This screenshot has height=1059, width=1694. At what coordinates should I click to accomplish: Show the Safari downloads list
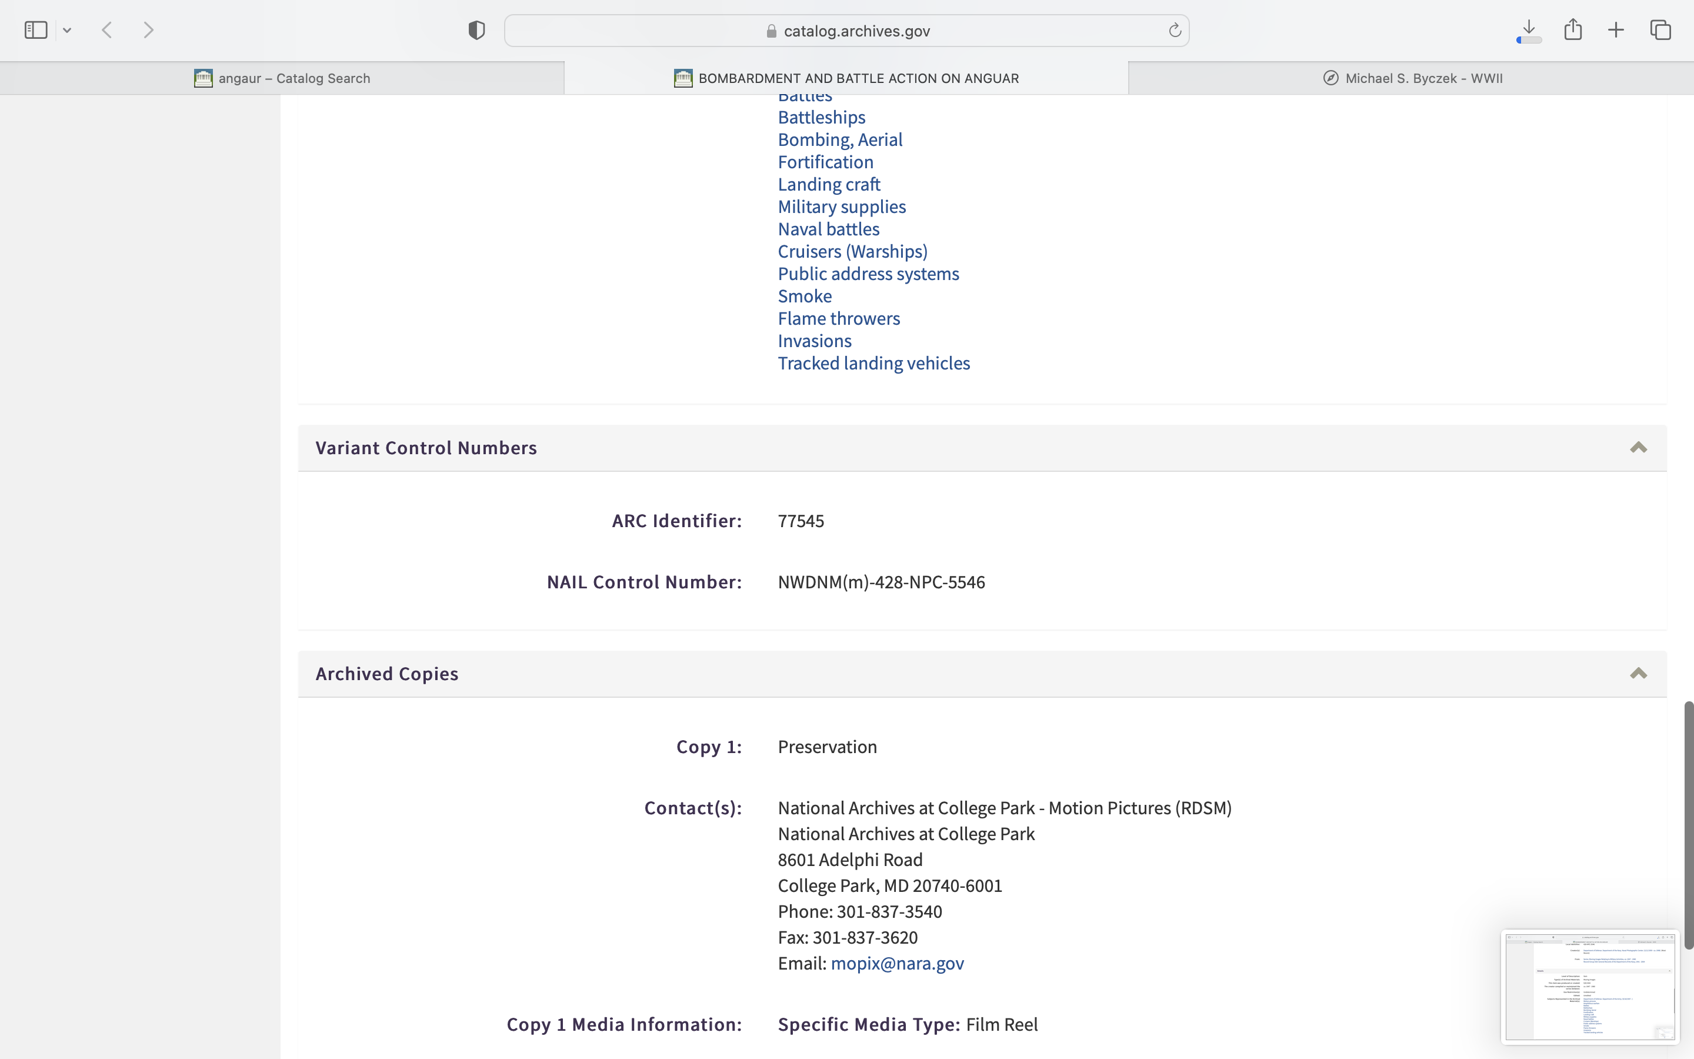pos(1529,30)
